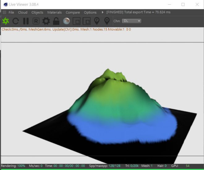Toggle the camera lock icon

point(56,21)
